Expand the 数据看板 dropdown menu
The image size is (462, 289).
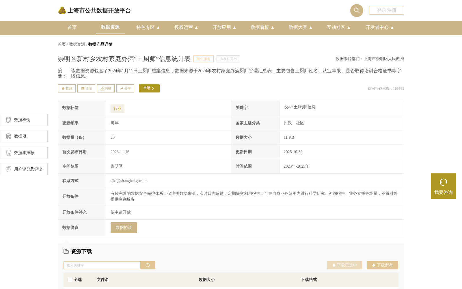click(x=262, y=27)
